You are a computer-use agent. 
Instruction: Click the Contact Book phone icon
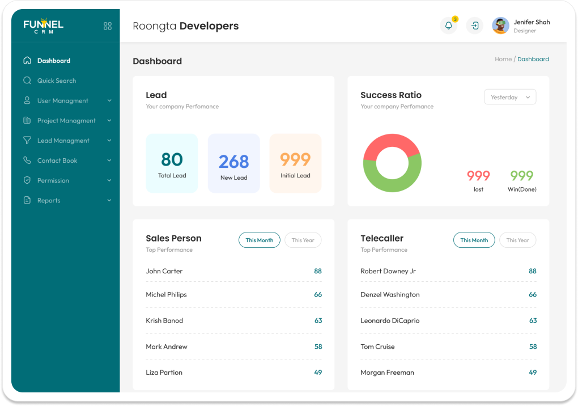(x=27, y=160)
